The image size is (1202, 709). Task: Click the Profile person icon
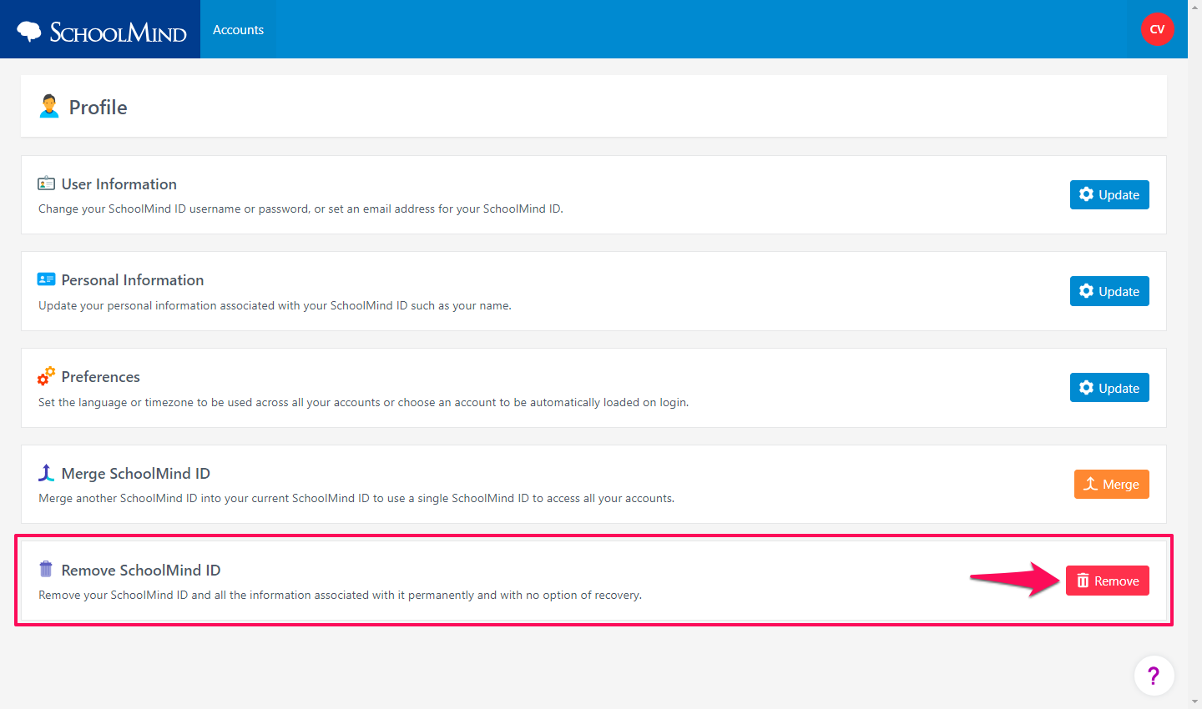tap(49, 106)
